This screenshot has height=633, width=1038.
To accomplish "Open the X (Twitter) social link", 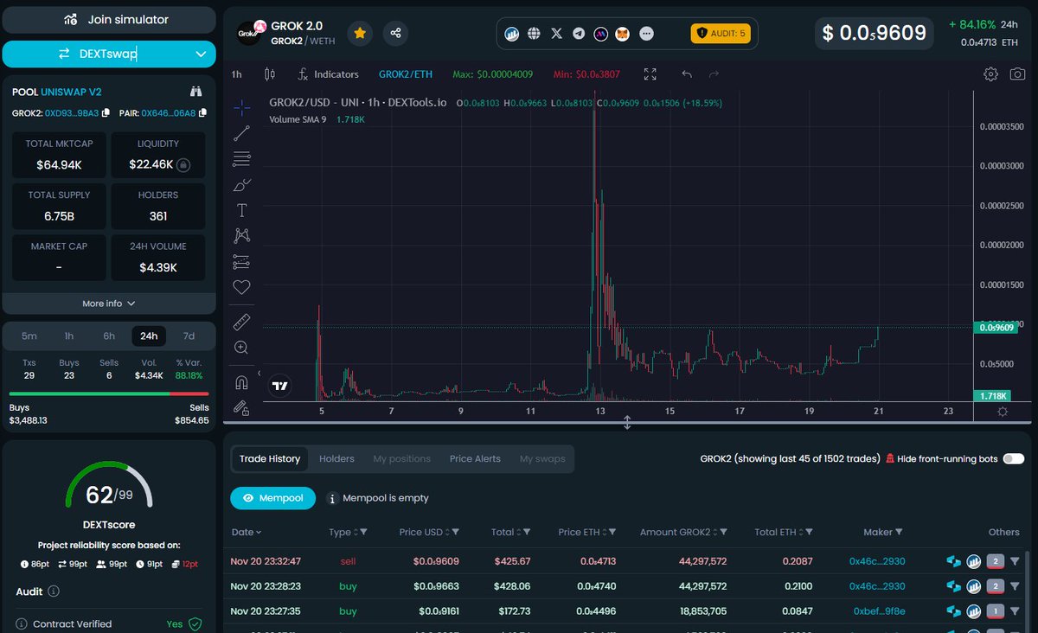I will [x=556, y=34].
